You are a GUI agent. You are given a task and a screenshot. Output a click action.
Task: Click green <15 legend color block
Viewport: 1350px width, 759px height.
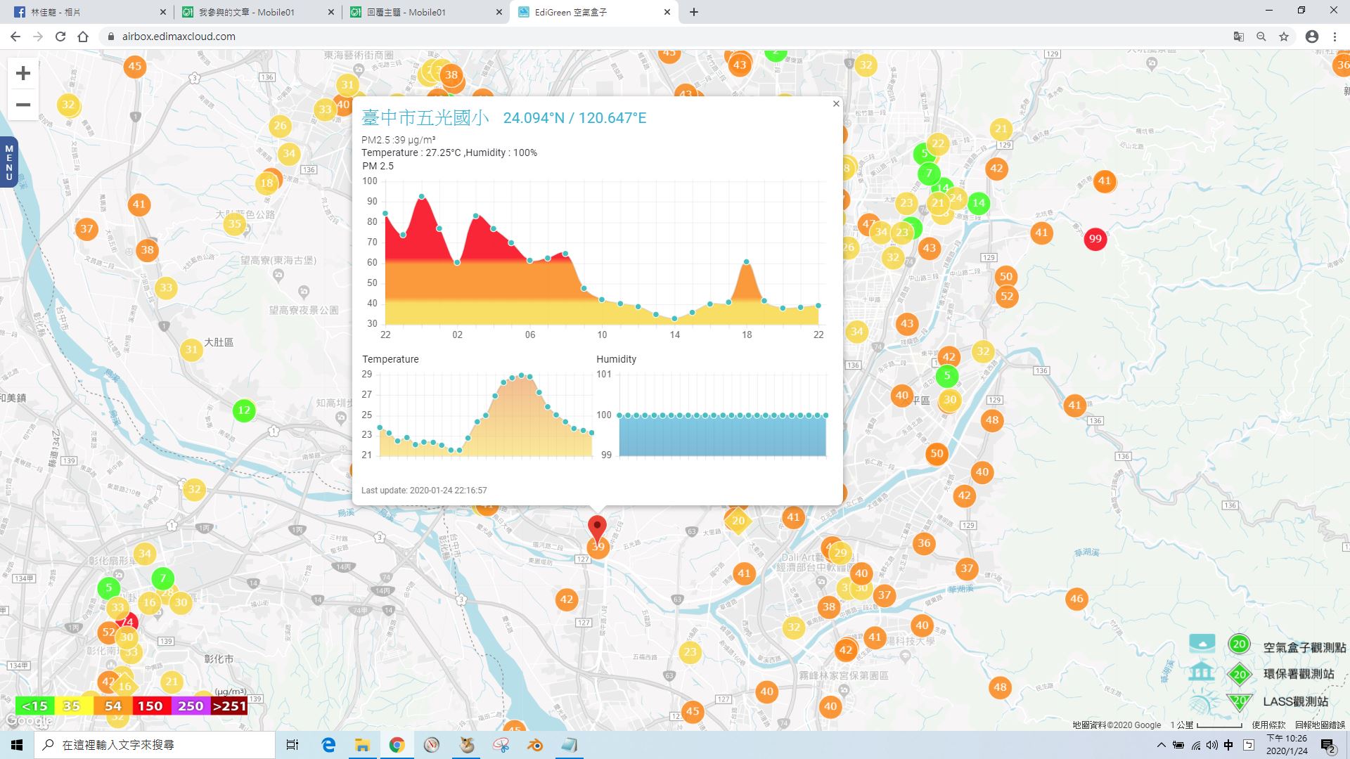[x=34, y=706]
